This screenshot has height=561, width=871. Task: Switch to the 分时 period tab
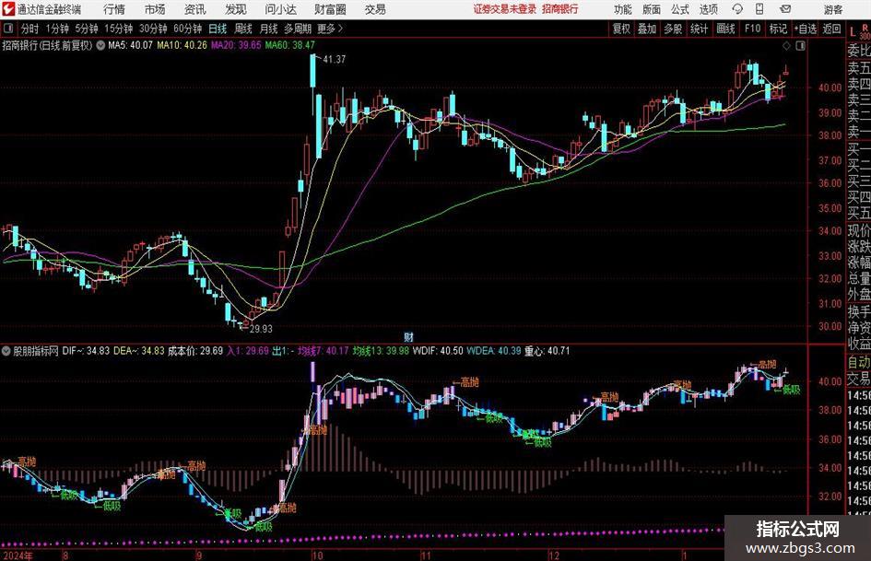(30, 29)
